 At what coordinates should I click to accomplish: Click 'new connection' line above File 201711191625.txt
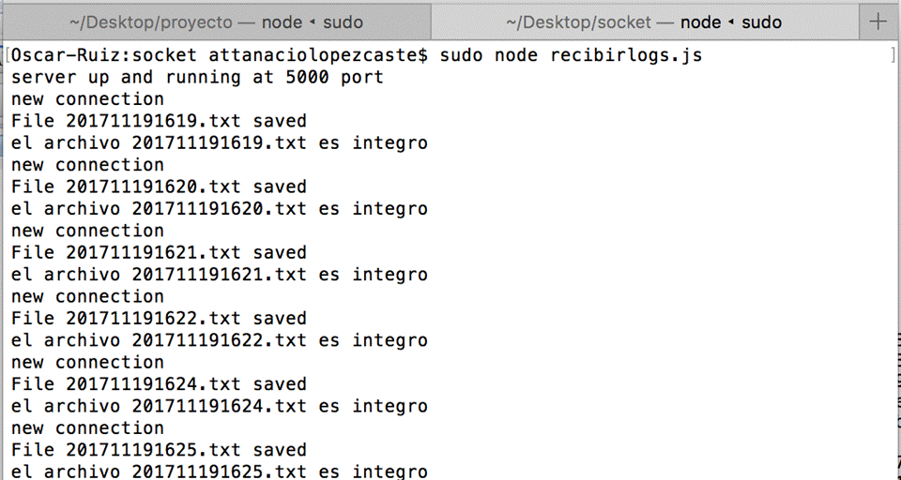pos(87,428)
